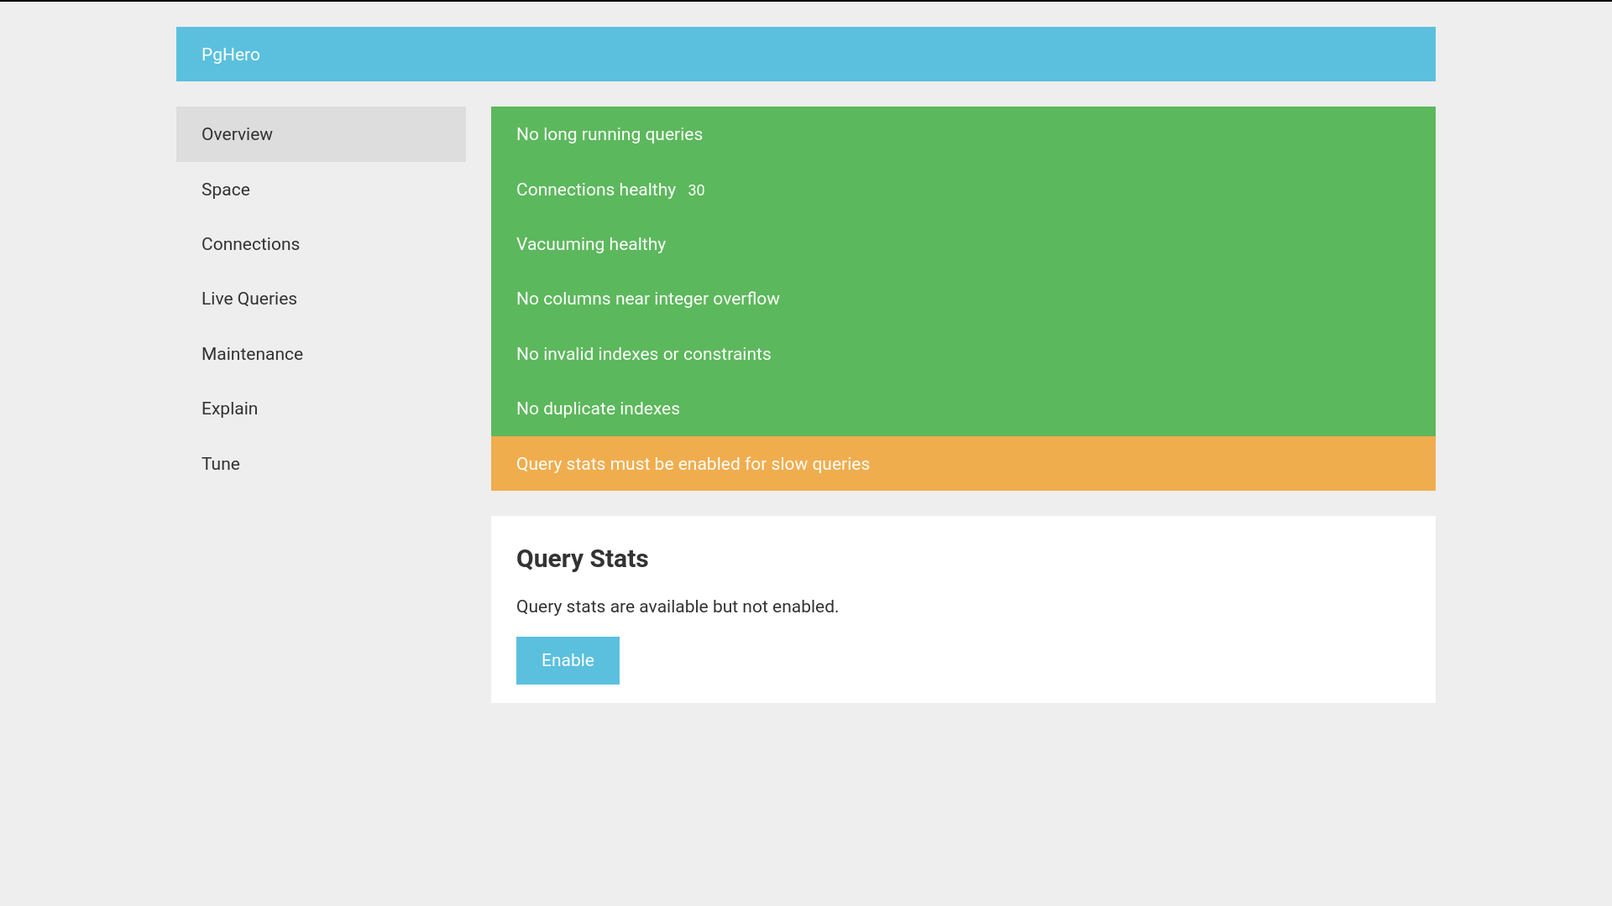Click the No long running queries status
This screenshot has width=1612, height=906.
click(609, 134)
